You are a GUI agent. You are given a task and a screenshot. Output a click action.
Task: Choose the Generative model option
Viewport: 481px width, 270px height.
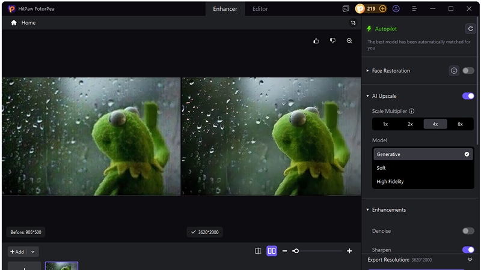pyautogui.click(x=423, y=154)
